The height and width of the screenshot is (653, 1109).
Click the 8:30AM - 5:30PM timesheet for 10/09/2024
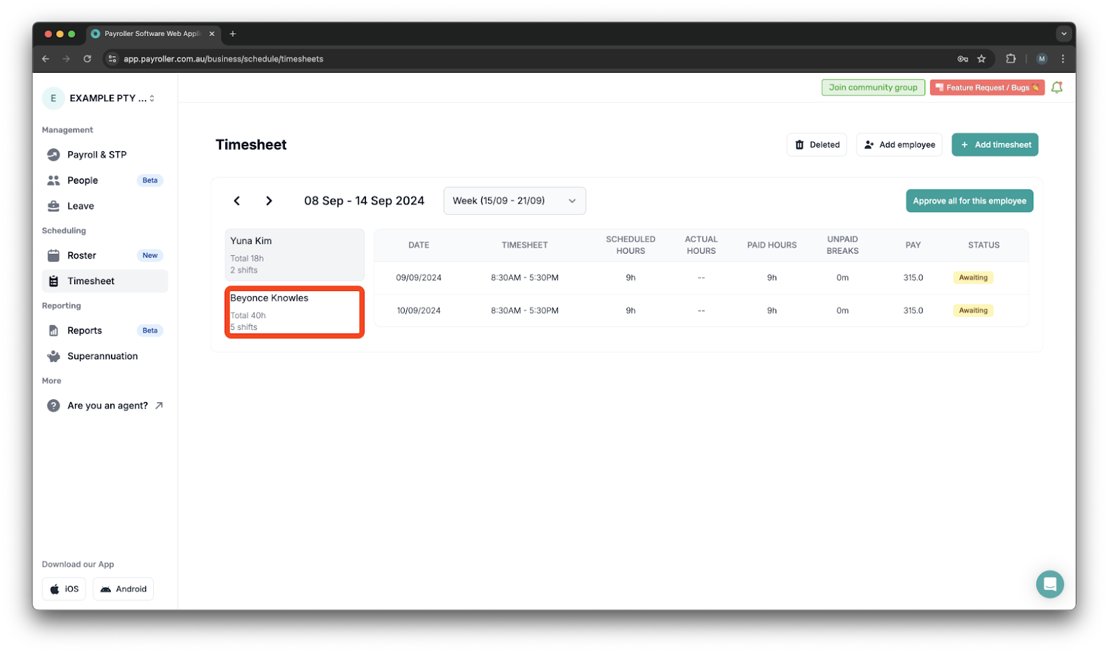[525, 311]
